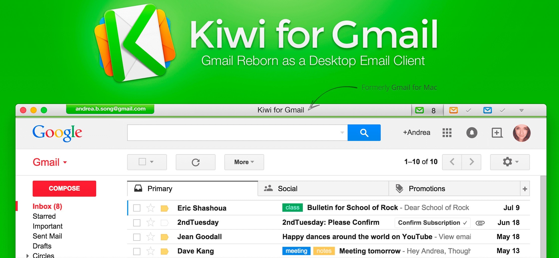
Task: Star the Eric Shashoua email
Action: [x=151, y=208]
